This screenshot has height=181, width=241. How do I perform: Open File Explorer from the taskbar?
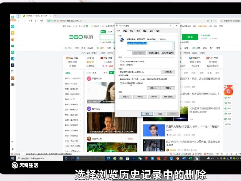[x=121, y=158]
